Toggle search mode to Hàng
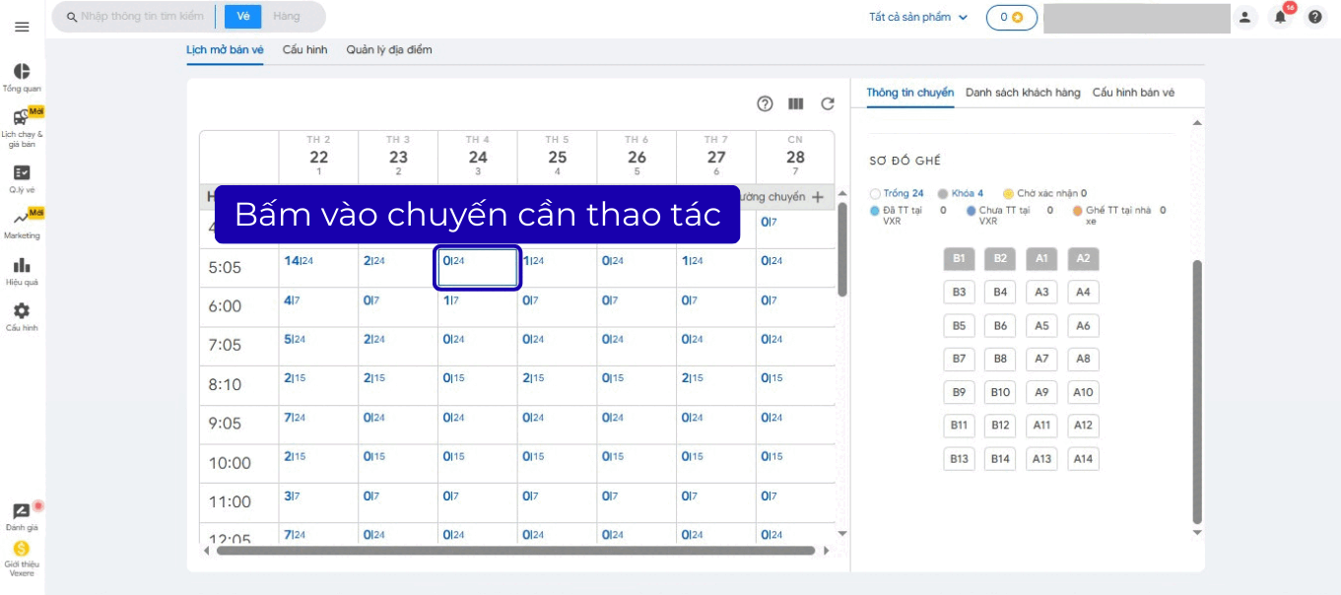1341x595 pixels. 287,17
